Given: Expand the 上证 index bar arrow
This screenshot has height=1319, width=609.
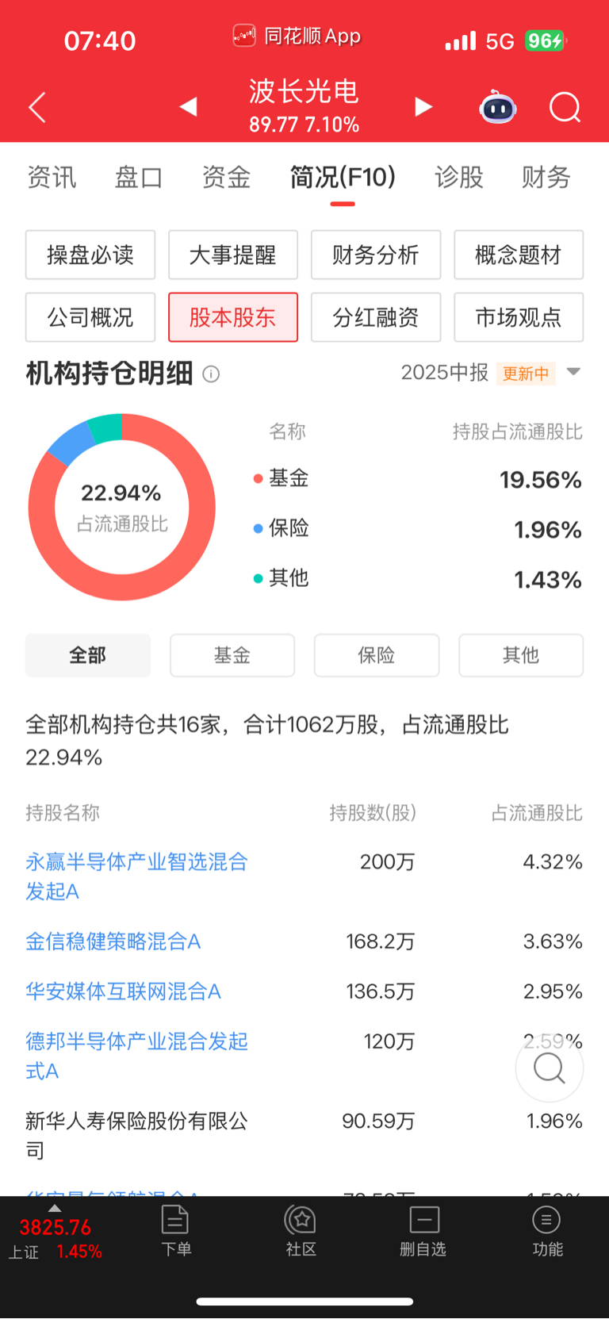Looking at the screenshot, I should (54, 1208).
